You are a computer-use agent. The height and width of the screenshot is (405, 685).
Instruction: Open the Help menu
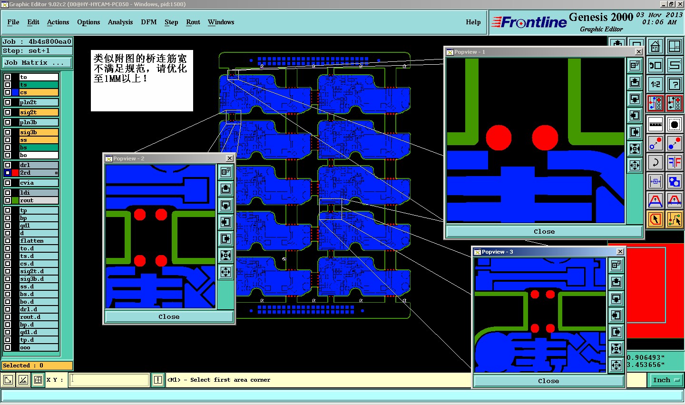click(473, 22)
